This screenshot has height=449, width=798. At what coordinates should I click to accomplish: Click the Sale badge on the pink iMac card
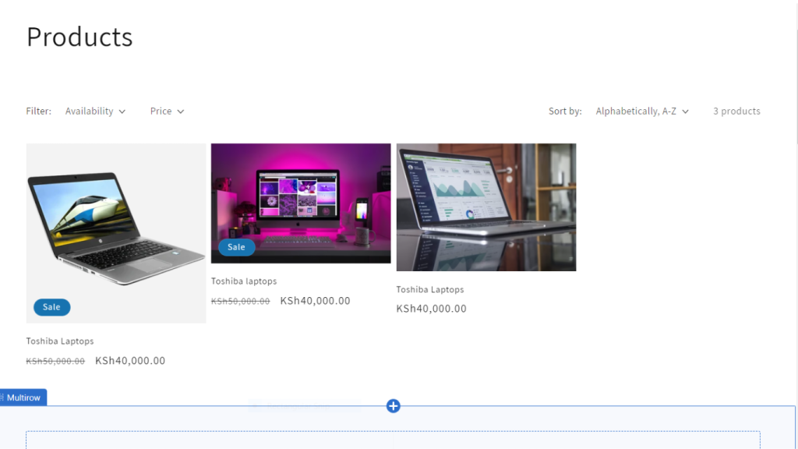pos(237,247)
